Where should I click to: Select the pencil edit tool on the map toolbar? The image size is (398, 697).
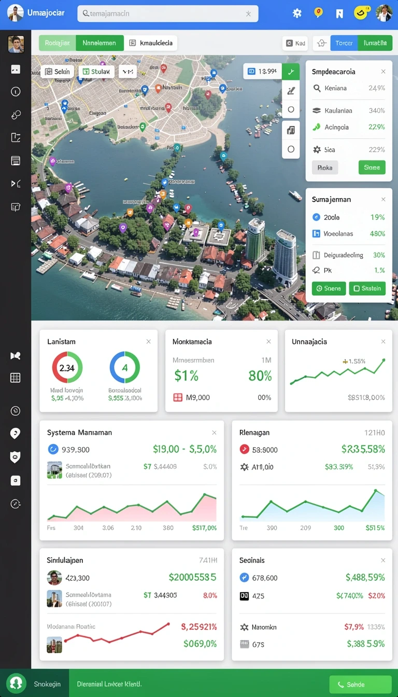(x=291, y=91)
